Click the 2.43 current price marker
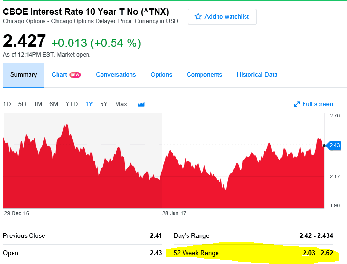347x264 pixels. point(334,145)
